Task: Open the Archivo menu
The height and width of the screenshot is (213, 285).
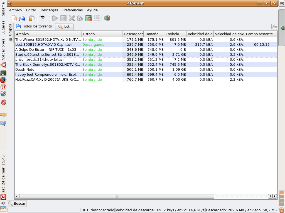Action: pyautogui.click(x=16, y=10)
